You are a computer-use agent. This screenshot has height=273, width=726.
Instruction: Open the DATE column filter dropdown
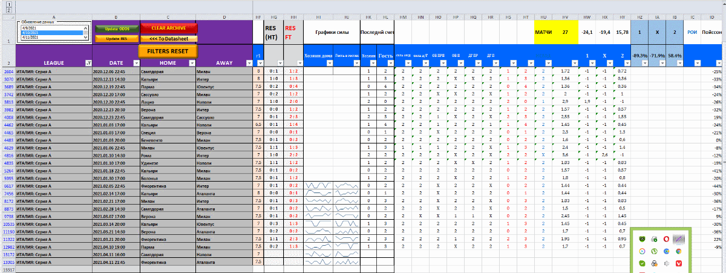[x=134, y=63]
